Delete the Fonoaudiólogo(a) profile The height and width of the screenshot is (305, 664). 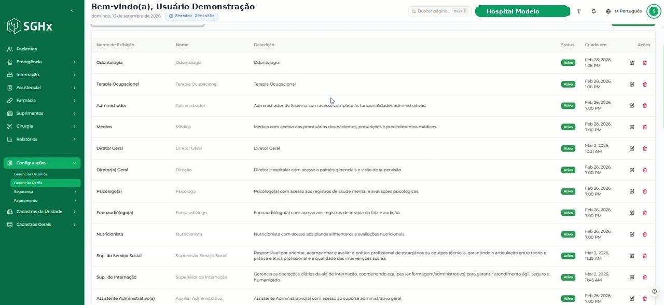click(x=645, y=213)
